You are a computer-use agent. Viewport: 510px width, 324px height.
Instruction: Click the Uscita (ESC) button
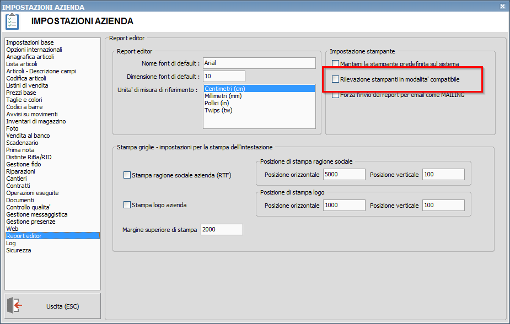pyautogui.click(x=53, y=306)
